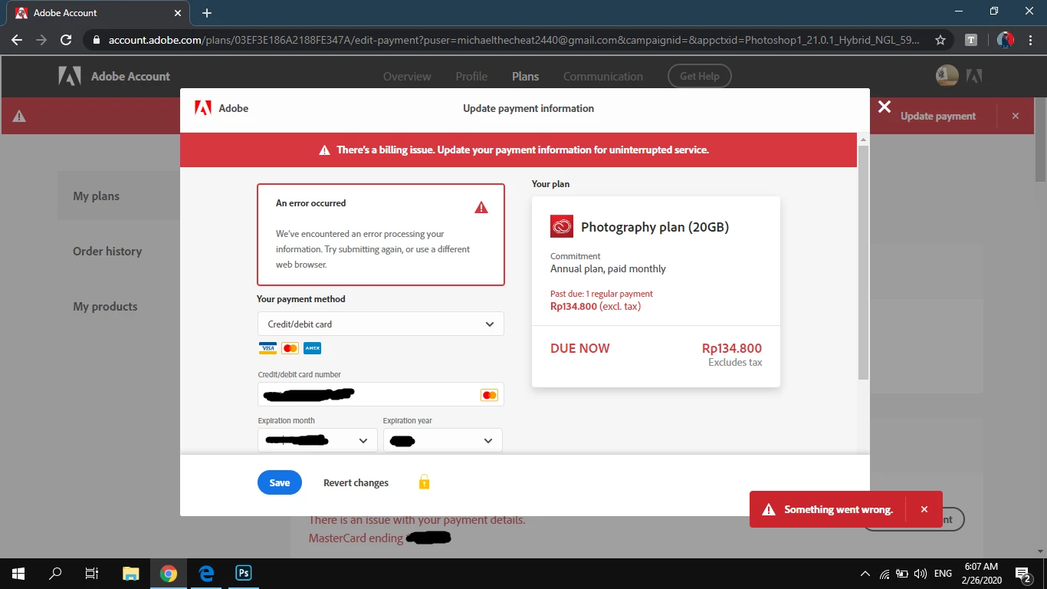Click the alert triangle in the red page banner
Screen dimensions: 1047x589
[x=19, y=117]
